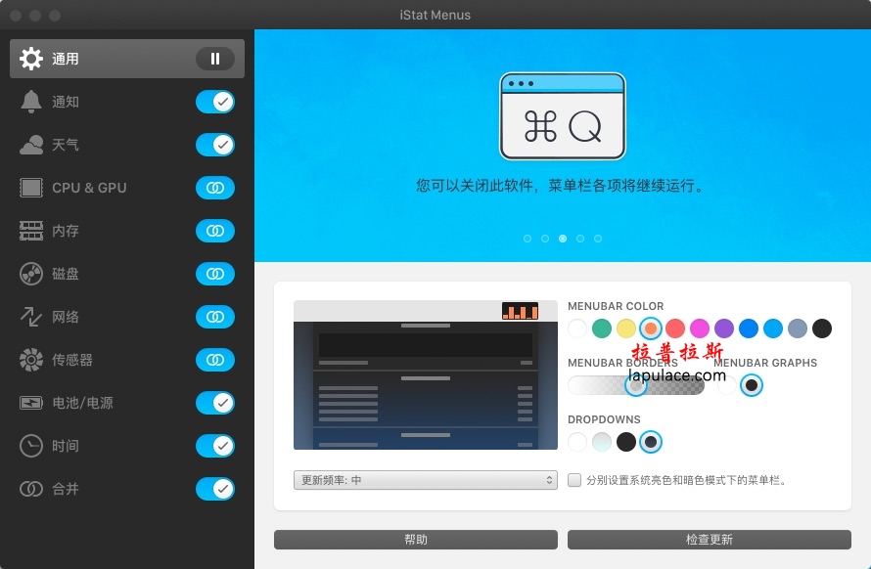Viewport: 871px width, 569px height.
Task: Click the battery icon beside 电池/电源
Action: 31,403
